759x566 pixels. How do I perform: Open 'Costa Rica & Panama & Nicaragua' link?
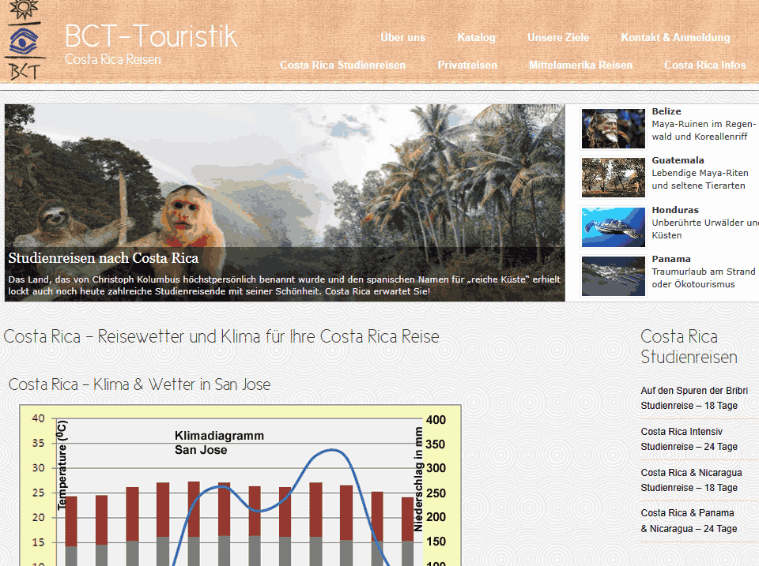689,520
